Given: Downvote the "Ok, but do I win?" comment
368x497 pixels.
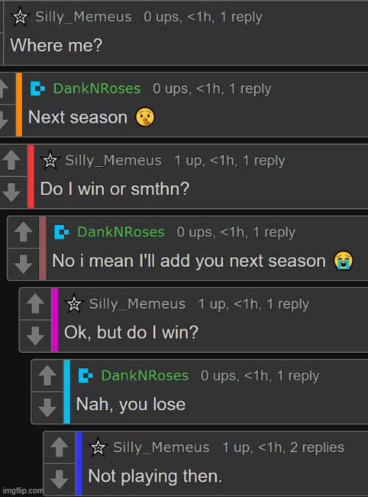Looking at the screenshot, I should click(x=35, y=336).
